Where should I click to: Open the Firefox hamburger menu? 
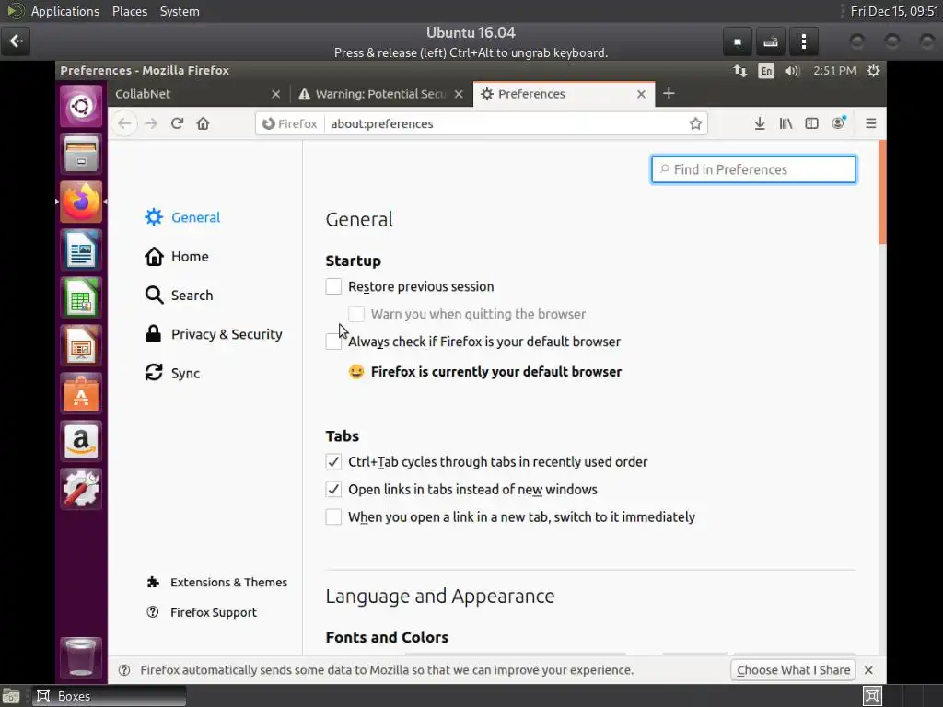point(871,124)
